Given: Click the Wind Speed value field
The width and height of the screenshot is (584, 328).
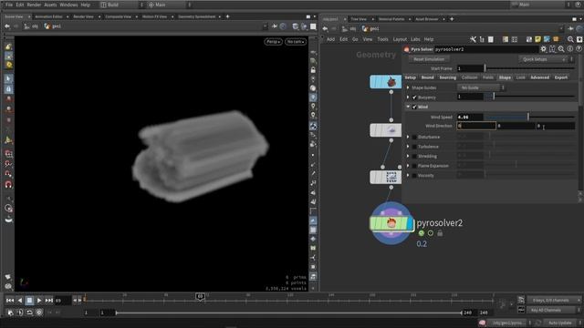Looking at the screenshot, I should [470, 117].
